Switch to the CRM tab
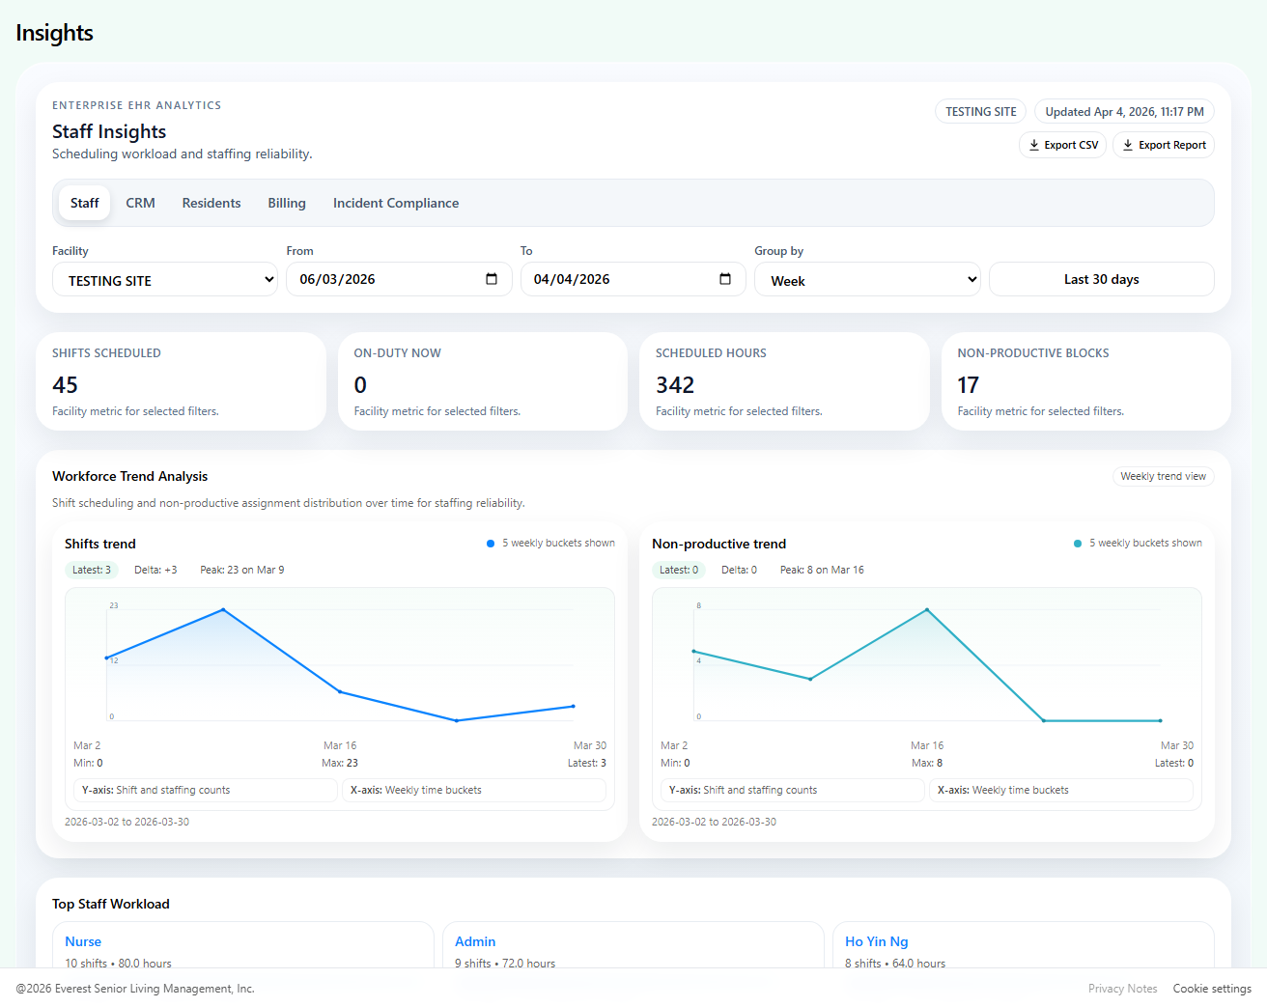Screen dimensions: 1267x1007 tap(140, 203)
